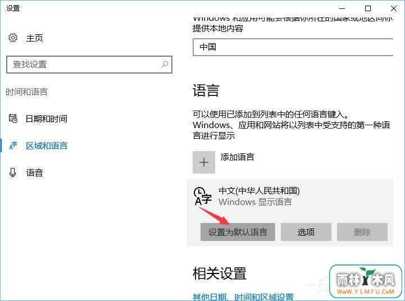Viewport: 405px width, 301px height.
Task: Click the 查找设置 search field
Action: 89,65
